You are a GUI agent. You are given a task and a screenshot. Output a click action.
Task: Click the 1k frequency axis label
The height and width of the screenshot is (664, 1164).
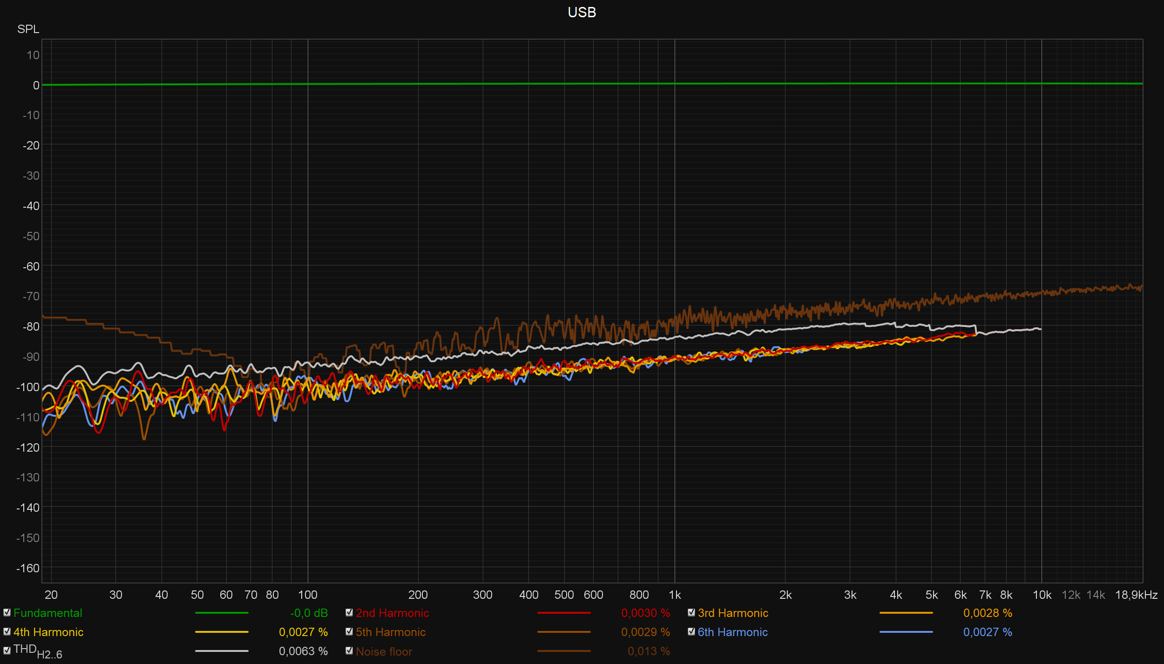pos(675,595)
